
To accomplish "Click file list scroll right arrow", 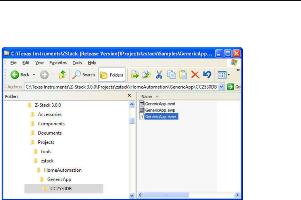I will 237,195.
